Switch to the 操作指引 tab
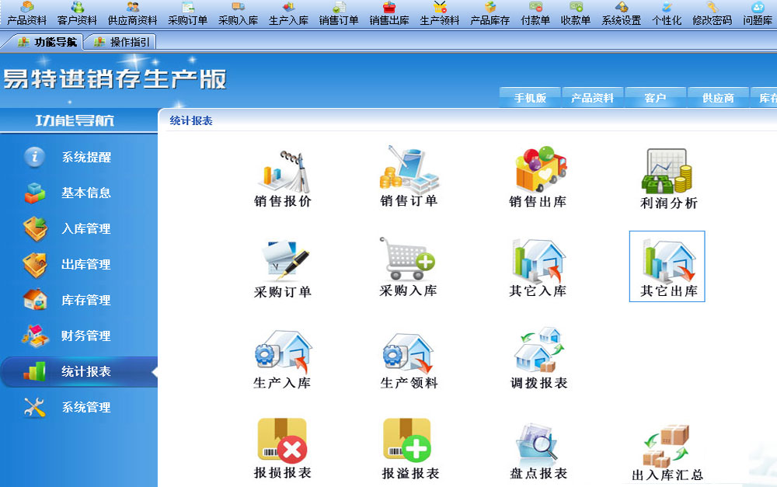Screen dimensions: 777x487 pyautogui.click(x=122, y=42)
